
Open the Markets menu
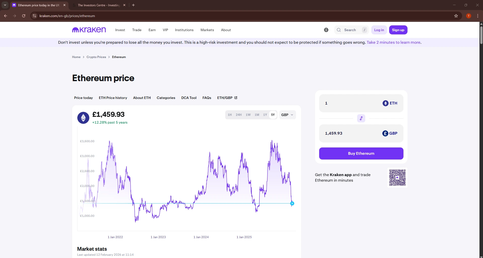tap(207, 30)
